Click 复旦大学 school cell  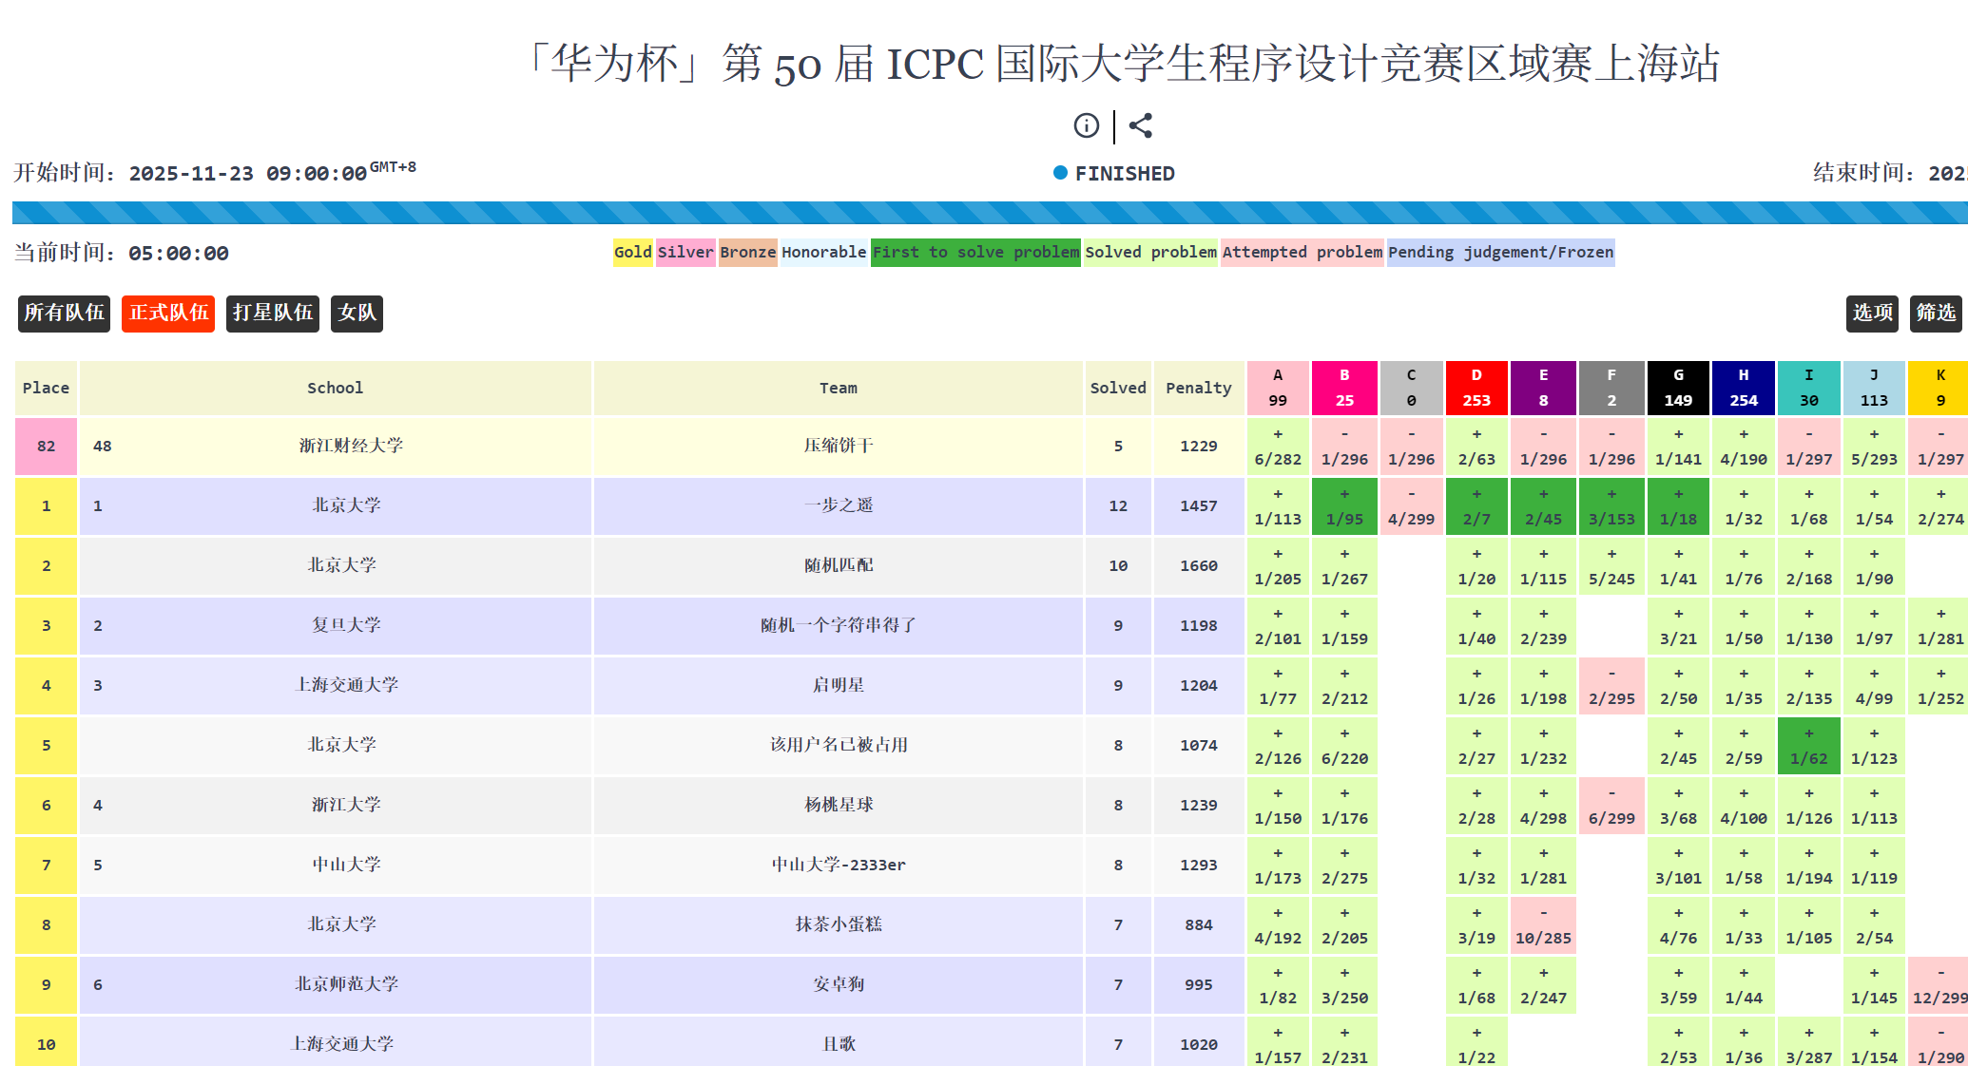(346, 625)
